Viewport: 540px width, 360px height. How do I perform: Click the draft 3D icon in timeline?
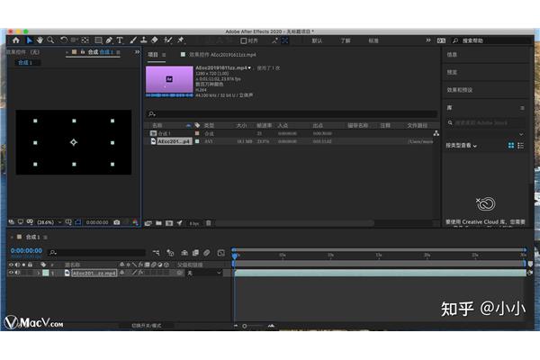pos(170,253)
